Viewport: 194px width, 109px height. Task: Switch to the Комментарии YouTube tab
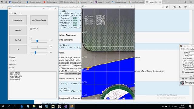51,2
